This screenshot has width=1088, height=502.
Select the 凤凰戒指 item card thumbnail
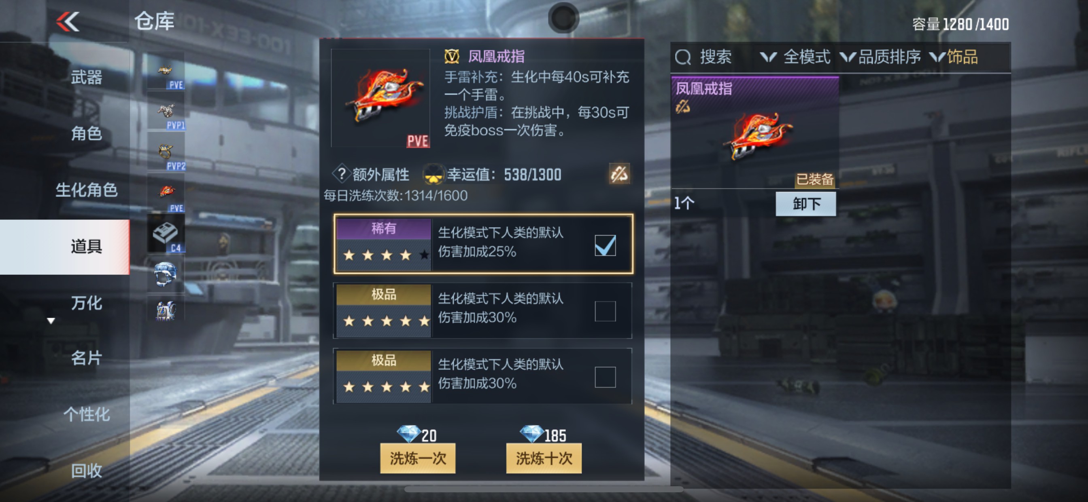(x=754, y=132)
